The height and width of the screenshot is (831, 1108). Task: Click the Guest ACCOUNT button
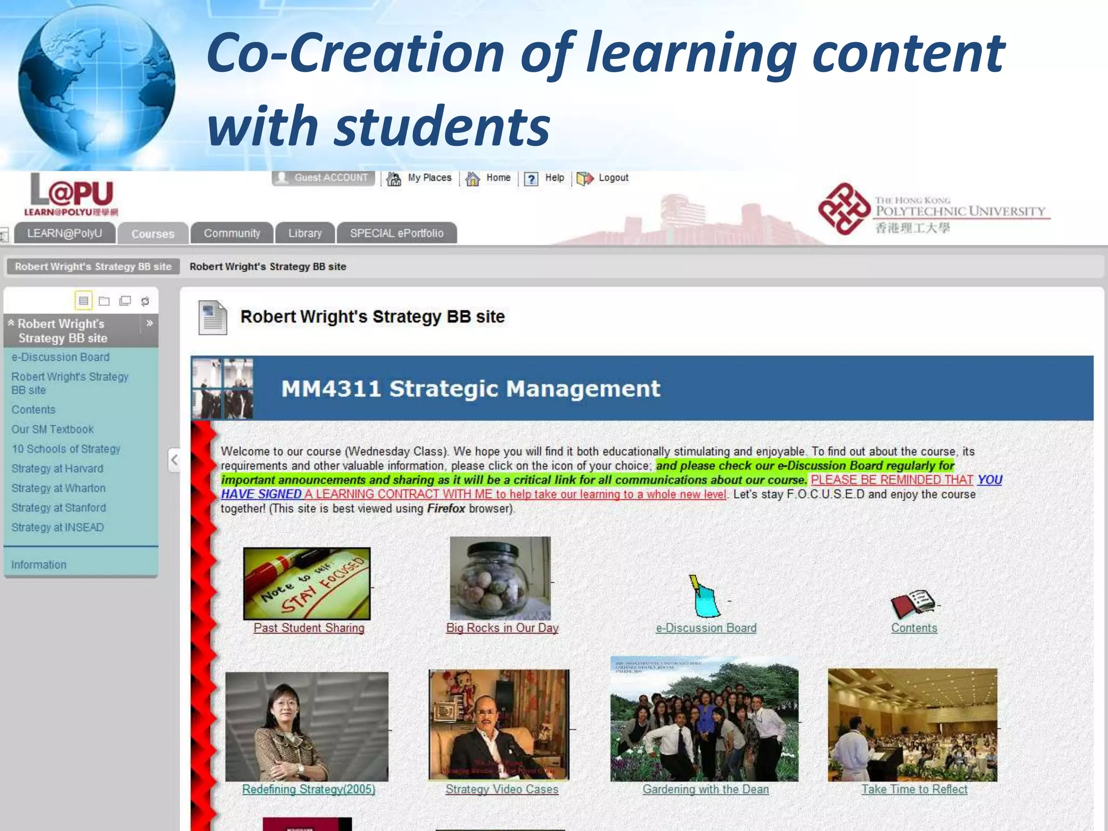324,177
